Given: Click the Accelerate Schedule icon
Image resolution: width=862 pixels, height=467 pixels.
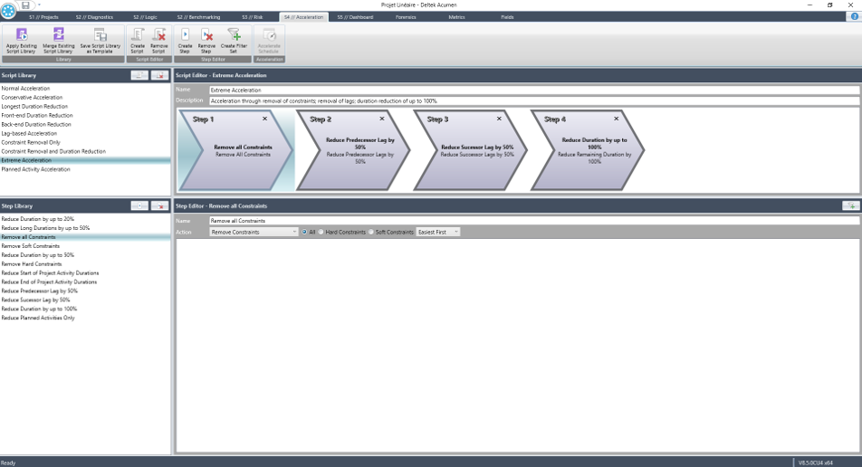Looking at the screenshot, I should coord(269,41).
